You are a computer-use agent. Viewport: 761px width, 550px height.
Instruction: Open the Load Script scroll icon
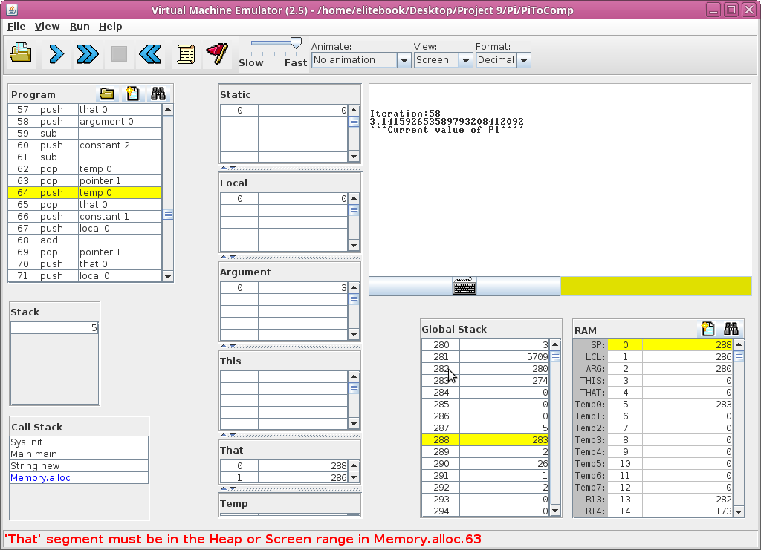coord(185,54)
